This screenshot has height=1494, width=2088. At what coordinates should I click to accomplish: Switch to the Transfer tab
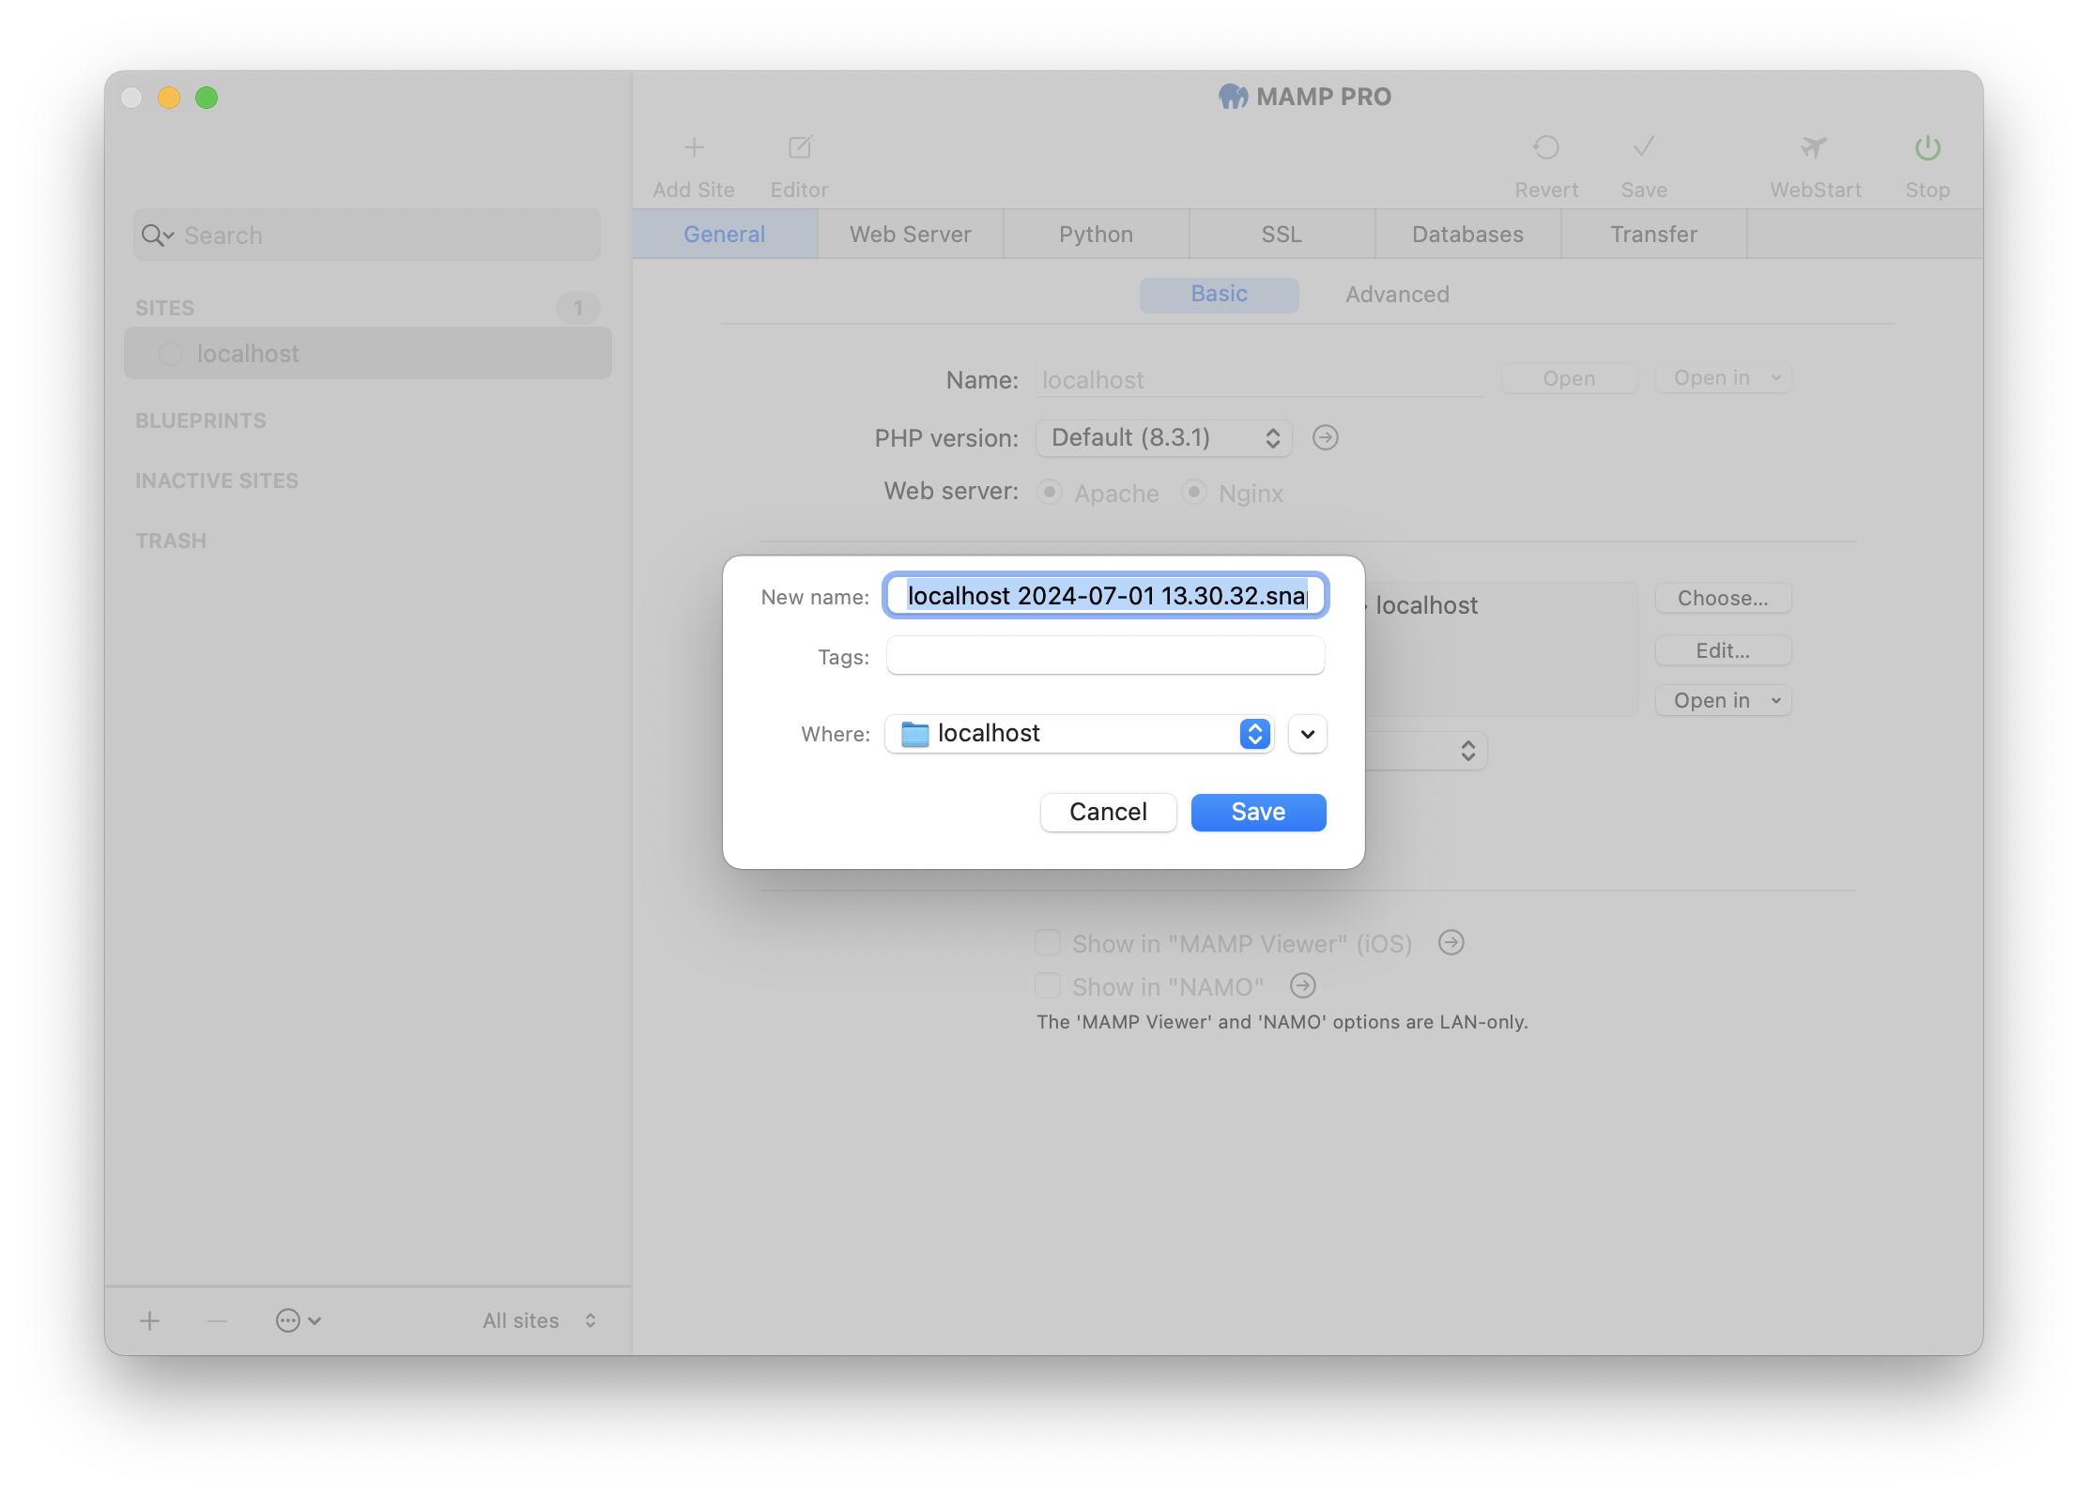coord(1654,235)
